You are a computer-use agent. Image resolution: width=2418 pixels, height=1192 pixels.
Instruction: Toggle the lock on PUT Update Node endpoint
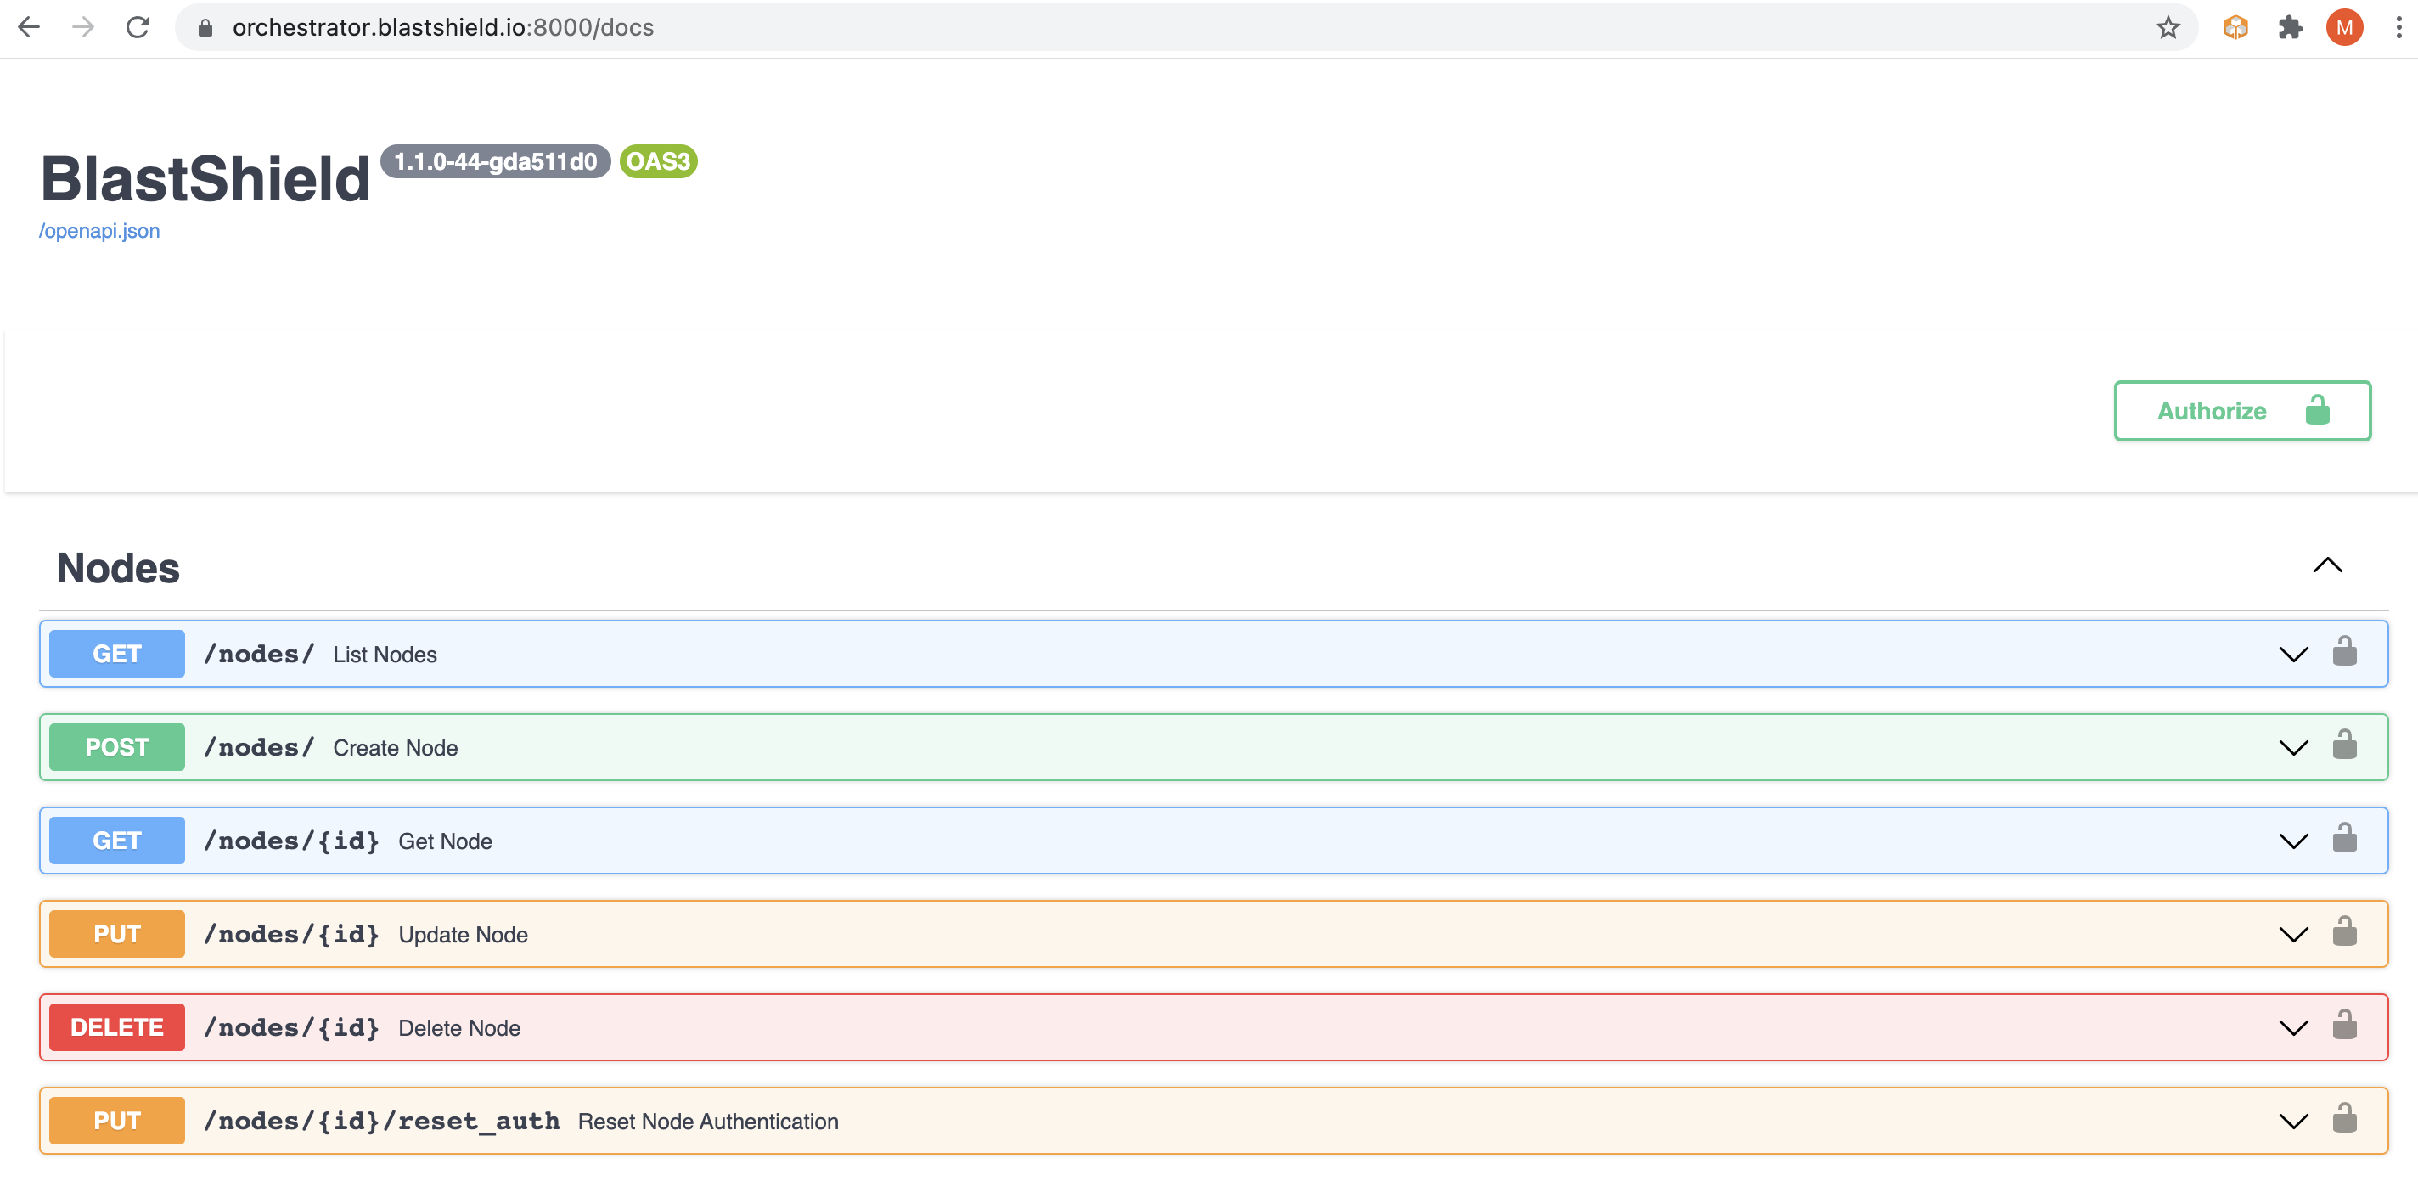[2345, 932]
